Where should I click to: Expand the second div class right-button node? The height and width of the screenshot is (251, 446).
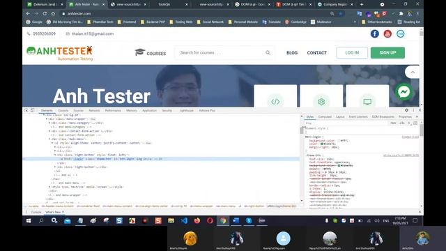click(55, 167)
